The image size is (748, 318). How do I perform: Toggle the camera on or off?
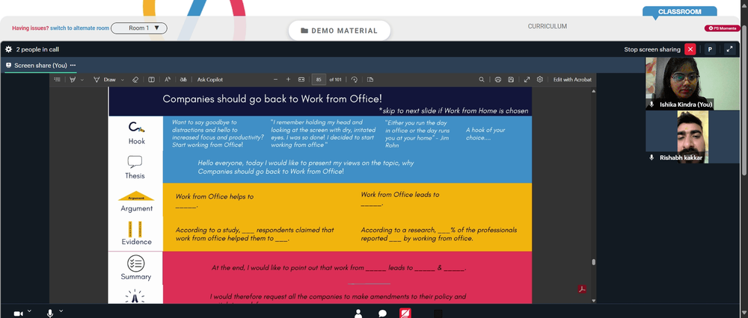click(18, 314)
